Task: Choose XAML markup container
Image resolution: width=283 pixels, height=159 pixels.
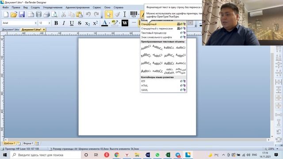Action: (163, 90)
